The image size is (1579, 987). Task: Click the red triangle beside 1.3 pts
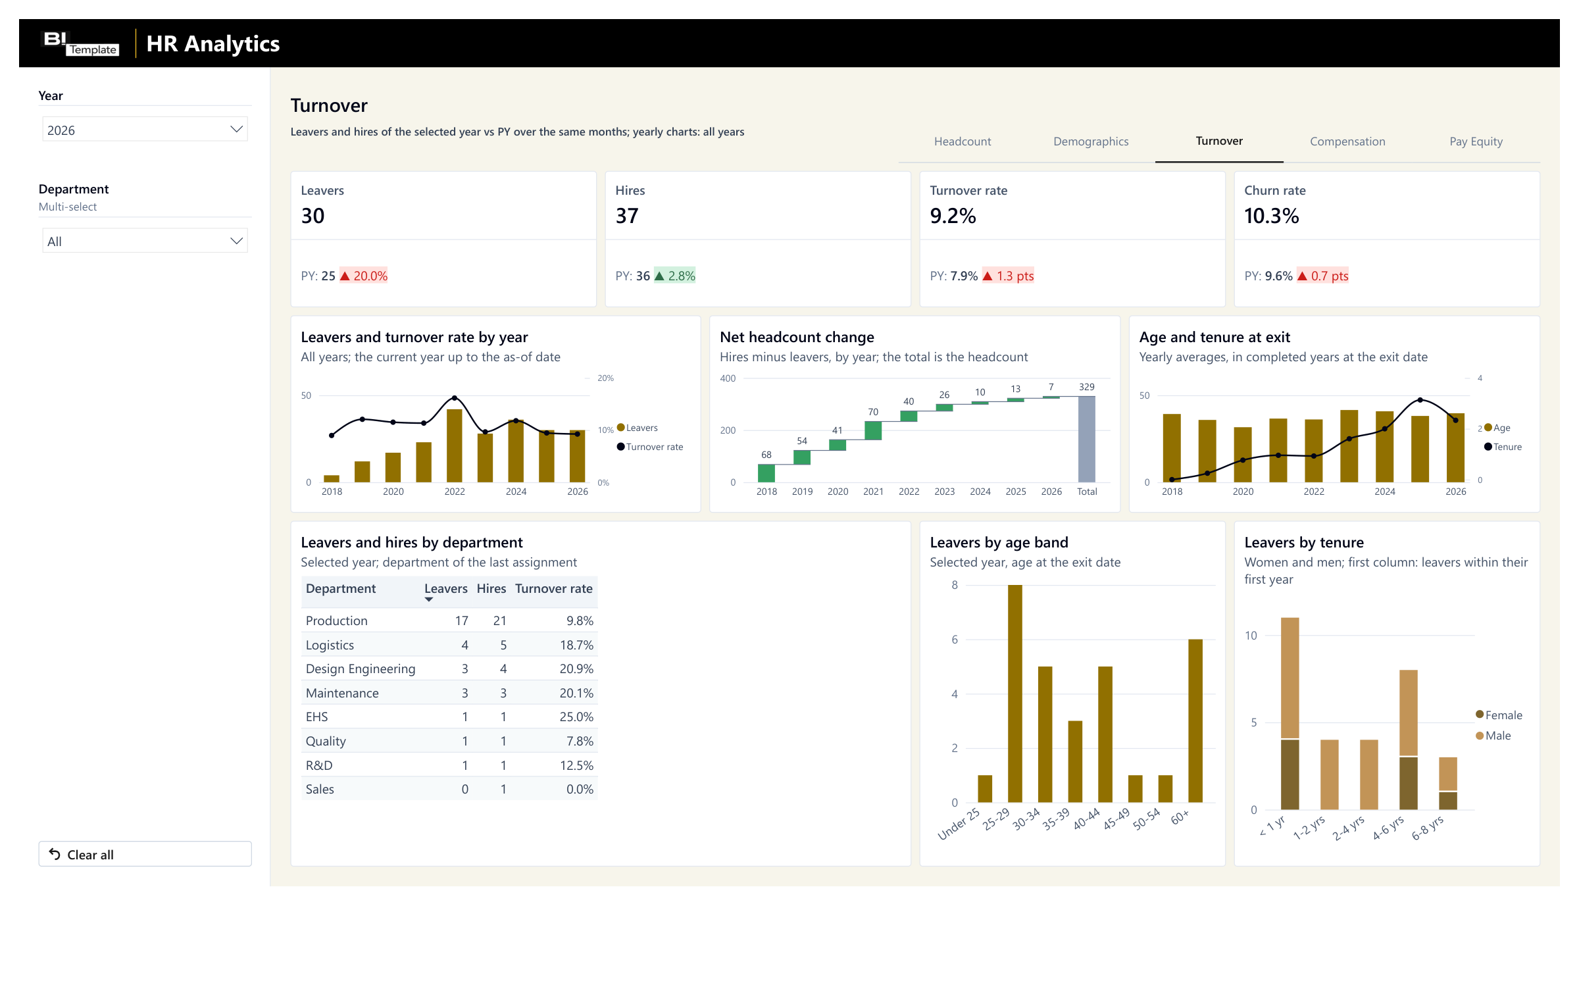988,276
